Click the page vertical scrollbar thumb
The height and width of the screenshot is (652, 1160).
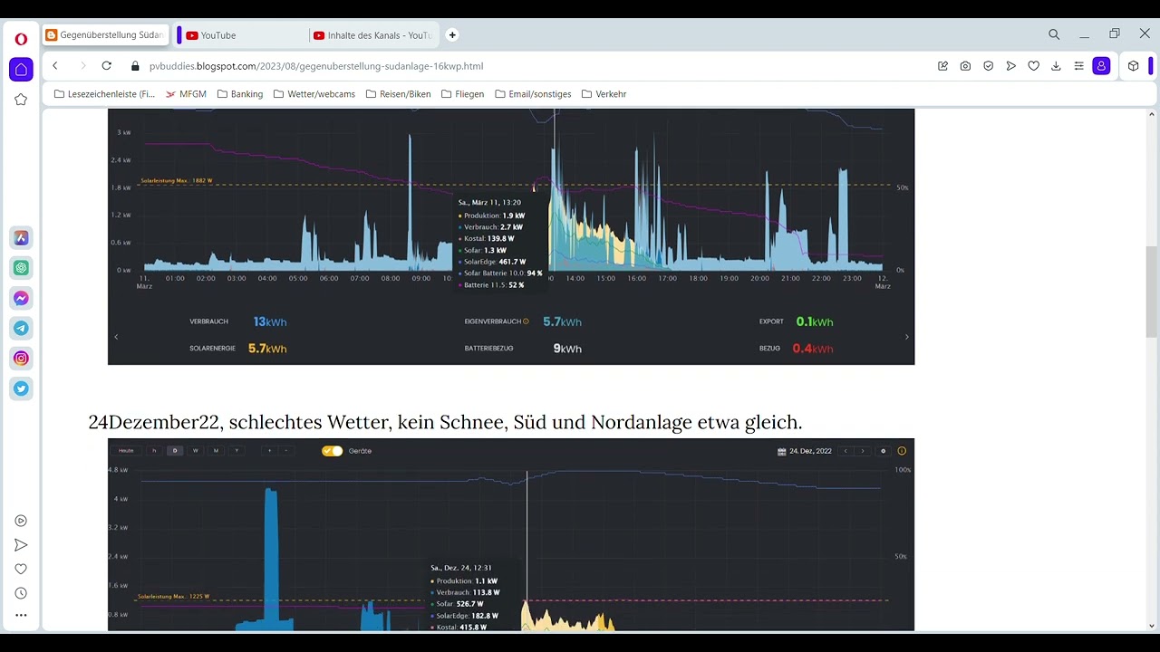tap(1152, 292)
